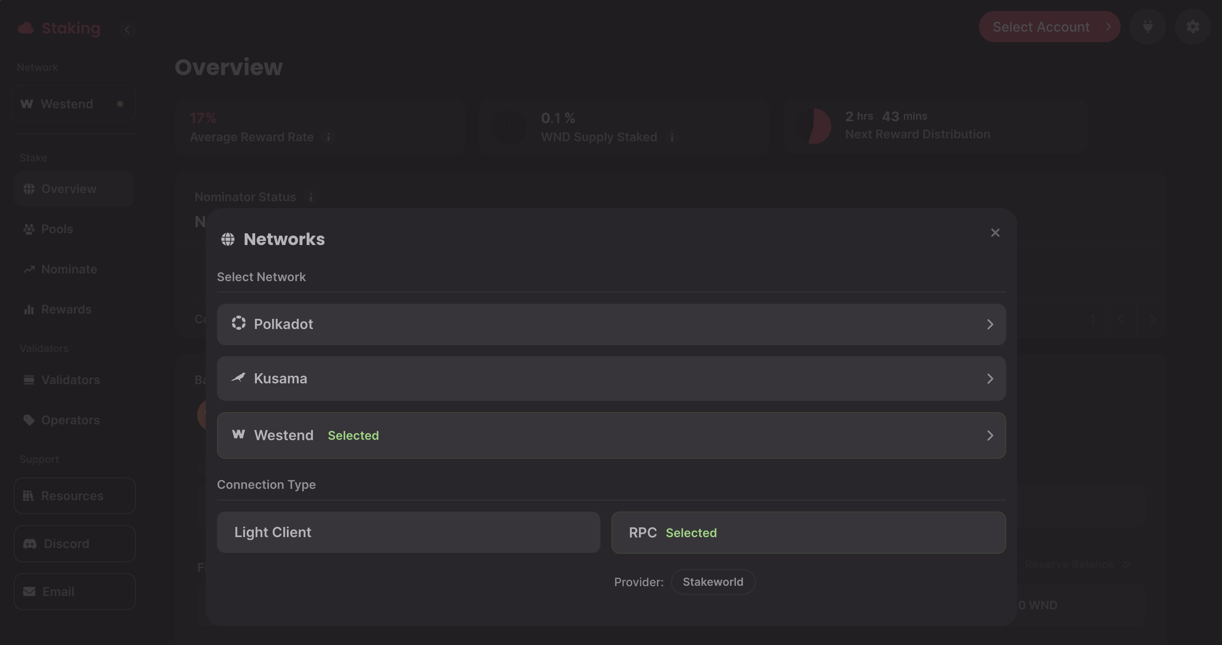Open the Westend network selector in sidebar

[x=73, y=104]
